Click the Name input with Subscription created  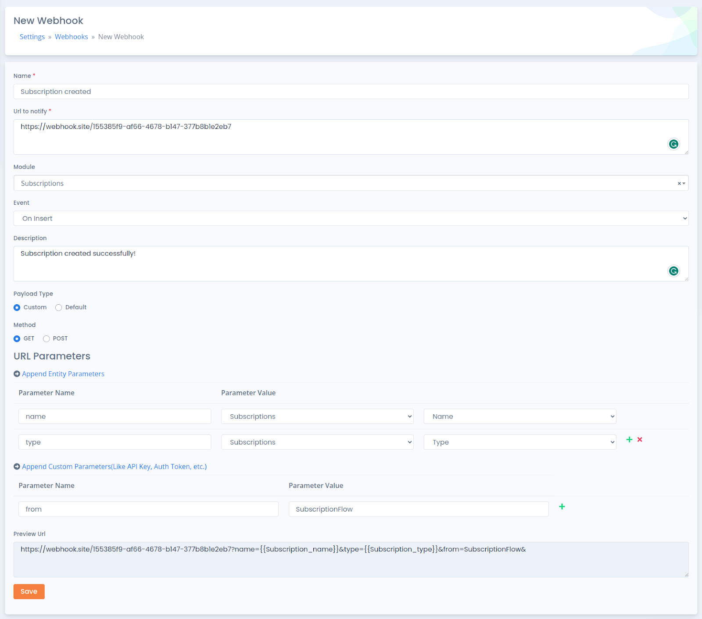tap(351, 92)
